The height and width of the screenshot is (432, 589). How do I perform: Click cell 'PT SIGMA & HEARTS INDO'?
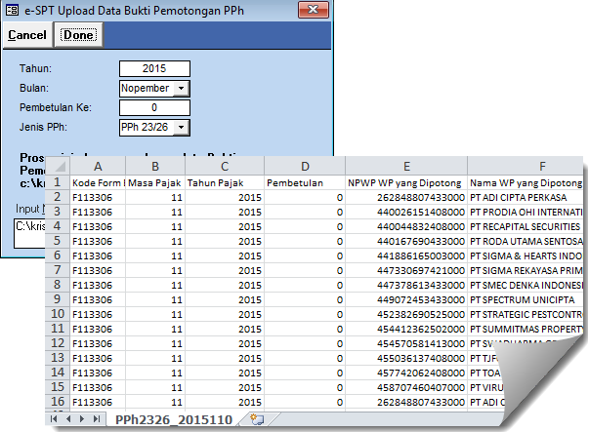coord(526,255)
